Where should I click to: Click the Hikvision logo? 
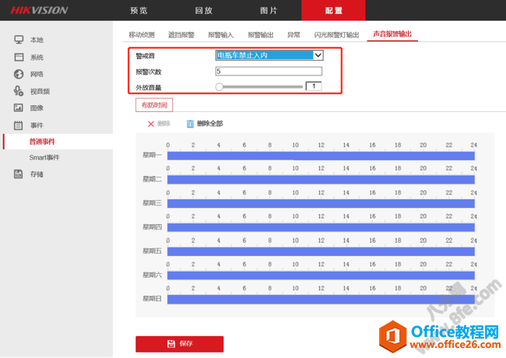[39, 10]
